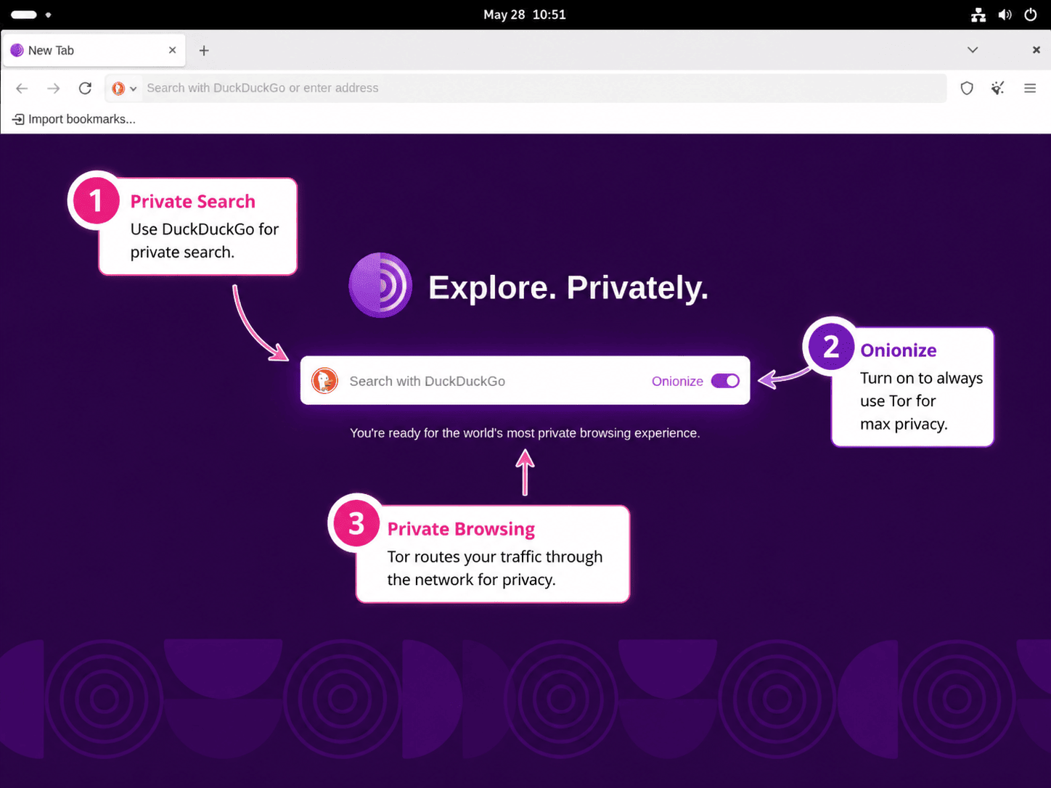
Task: Open the DuckDuckGo search engine dropdown
Action: click(x=124, y=89)
